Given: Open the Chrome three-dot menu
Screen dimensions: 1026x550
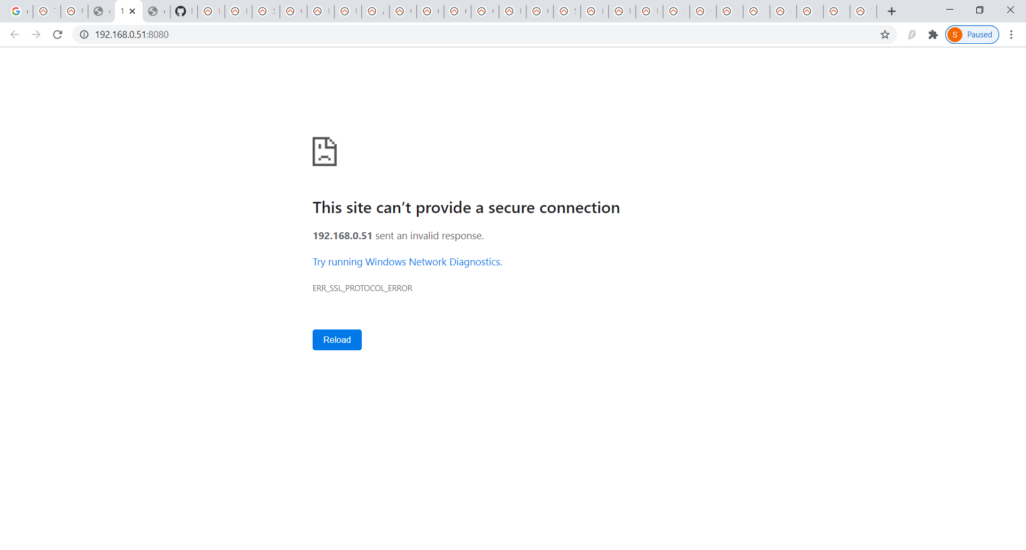Looking at the screenshot, I should pyautogui.click(x=1011, y=35).
